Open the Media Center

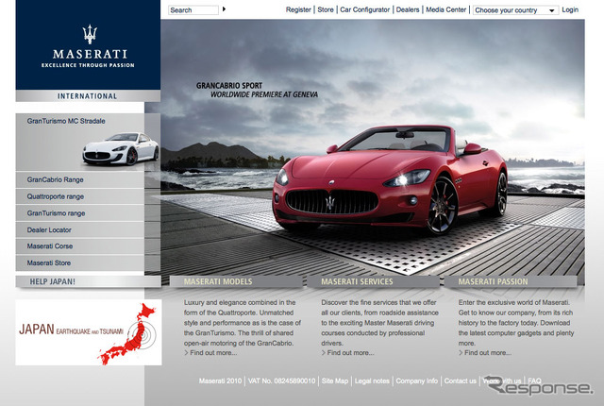[446, 9]
